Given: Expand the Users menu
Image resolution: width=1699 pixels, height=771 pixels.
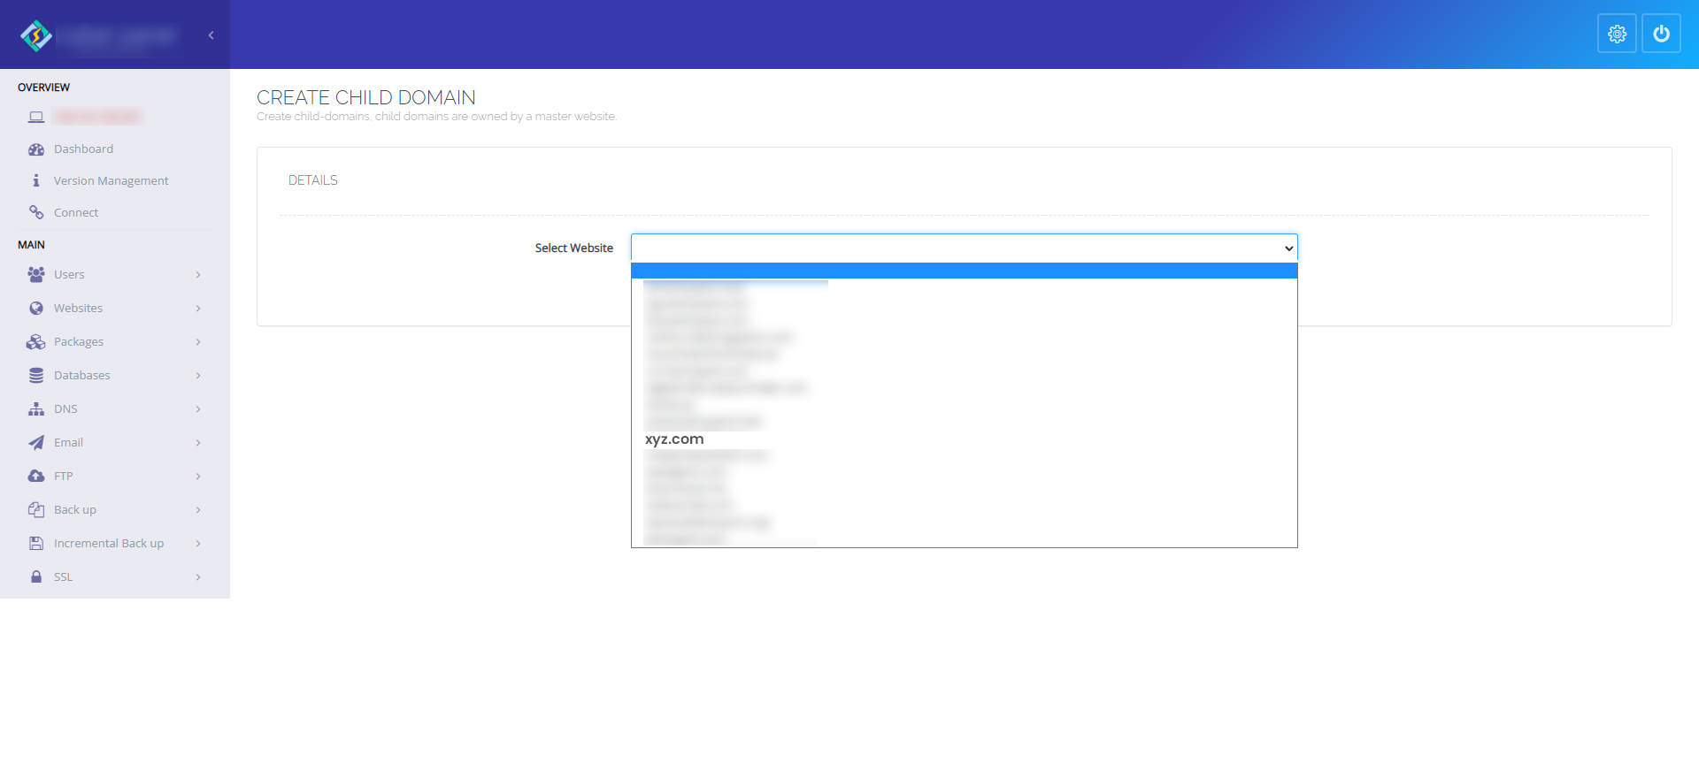Looking at the screenshot, I should (x=69, y=275).
